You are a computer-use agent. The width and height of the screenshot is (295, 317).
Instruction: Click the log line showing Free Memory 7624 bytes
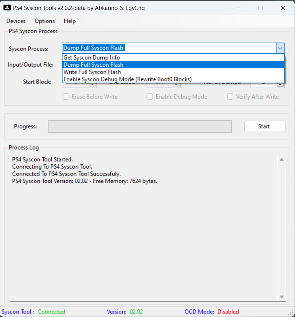pos(84,181)
